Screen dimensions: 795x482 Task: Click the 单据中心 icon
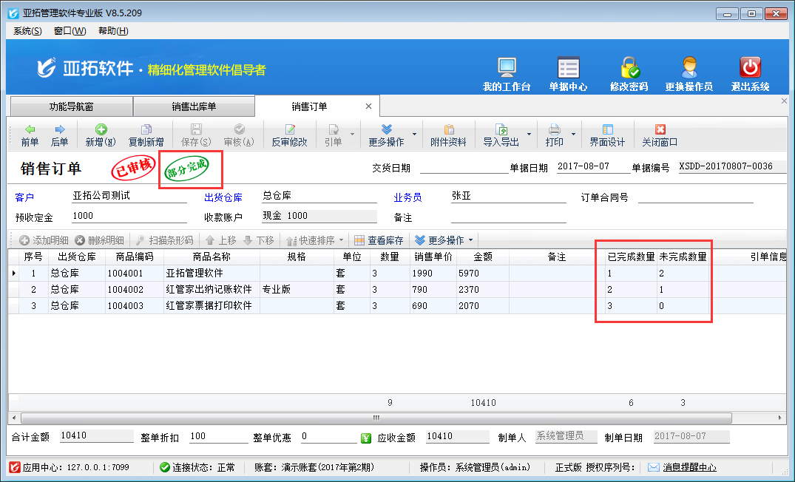tap(568, 74)
